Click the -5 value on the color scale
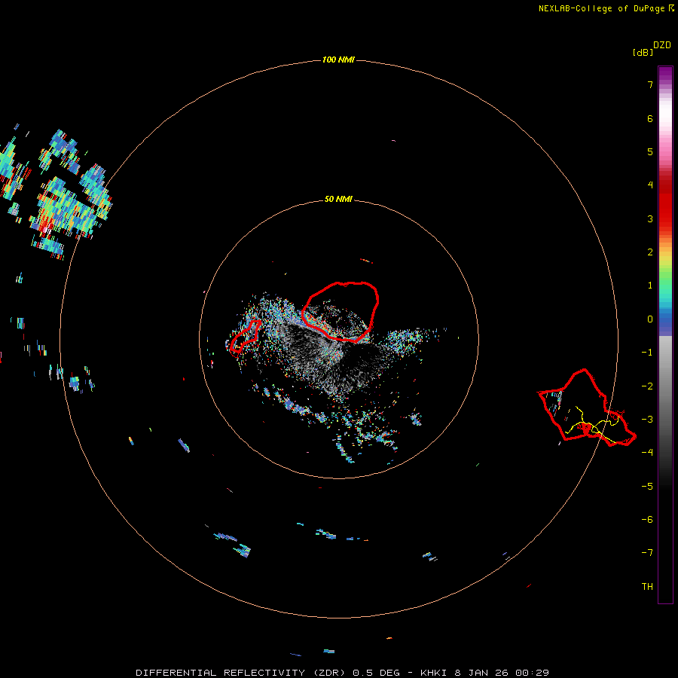 click(647, 487)
